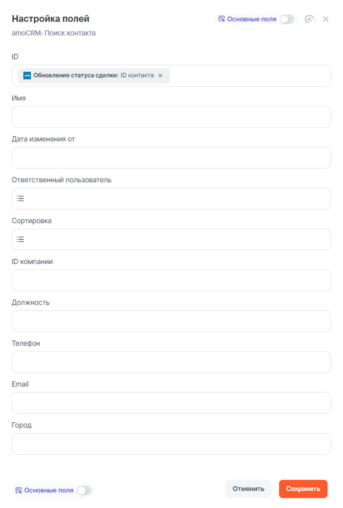Close the field settings dialog
This screenshot has width=343, height=508.
coord(326,19)
